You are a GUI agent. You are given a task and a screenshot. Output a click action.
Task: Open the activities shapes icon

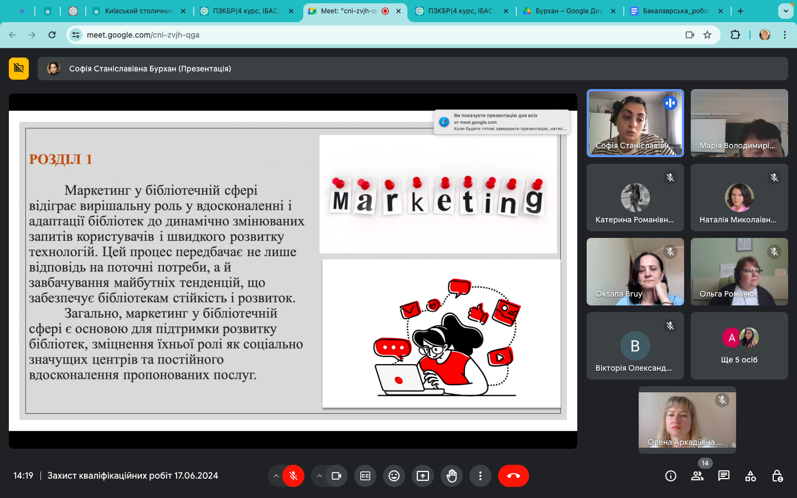pos(751,476)
